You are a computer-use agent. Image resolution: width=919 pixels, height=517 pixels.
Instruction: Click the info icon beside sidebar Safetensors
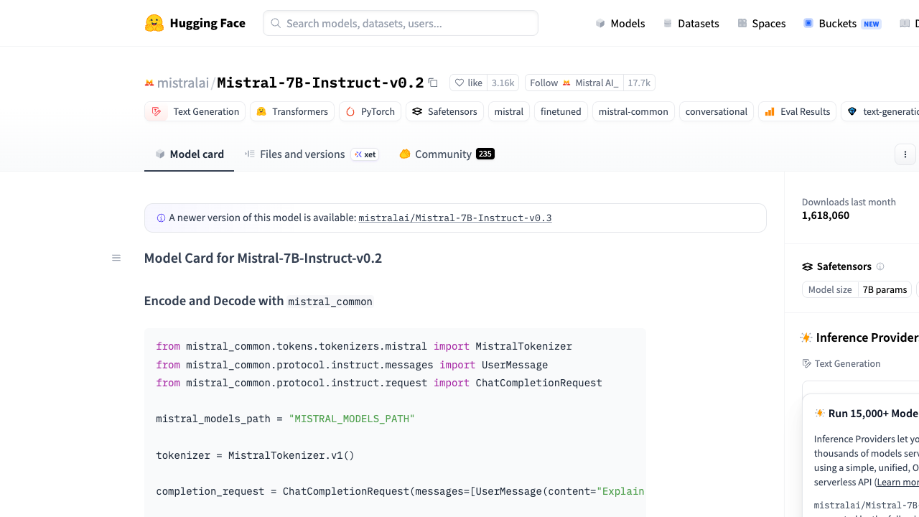click(880, 266)
